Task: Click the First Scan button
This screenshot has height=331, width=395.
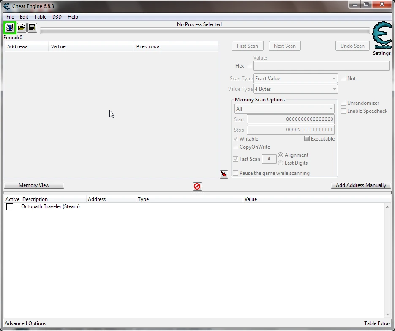Action: point(248,46)
